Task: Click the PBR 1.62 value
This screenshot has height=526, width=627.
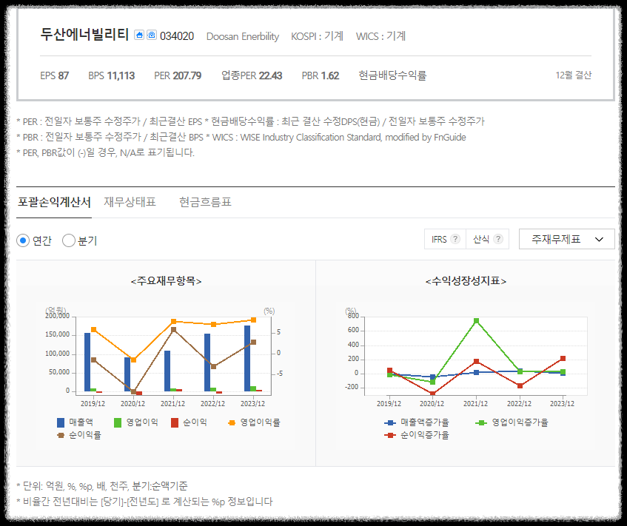Action: (x=321, y=75)
